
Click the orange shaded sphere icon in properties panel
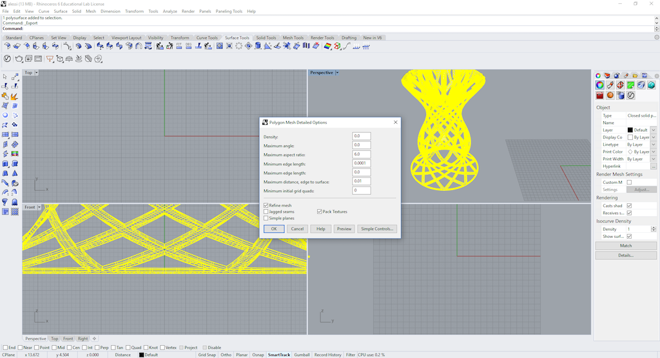point(610,95)
